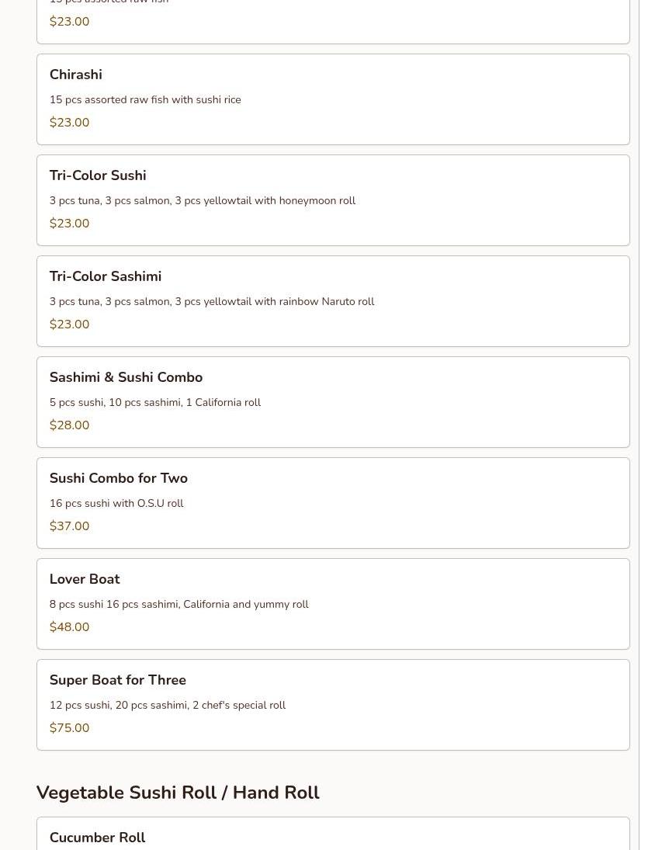Click Chirashi description about sushi rice
Viewport: 655px width, 850px height.
coord(145,100)
